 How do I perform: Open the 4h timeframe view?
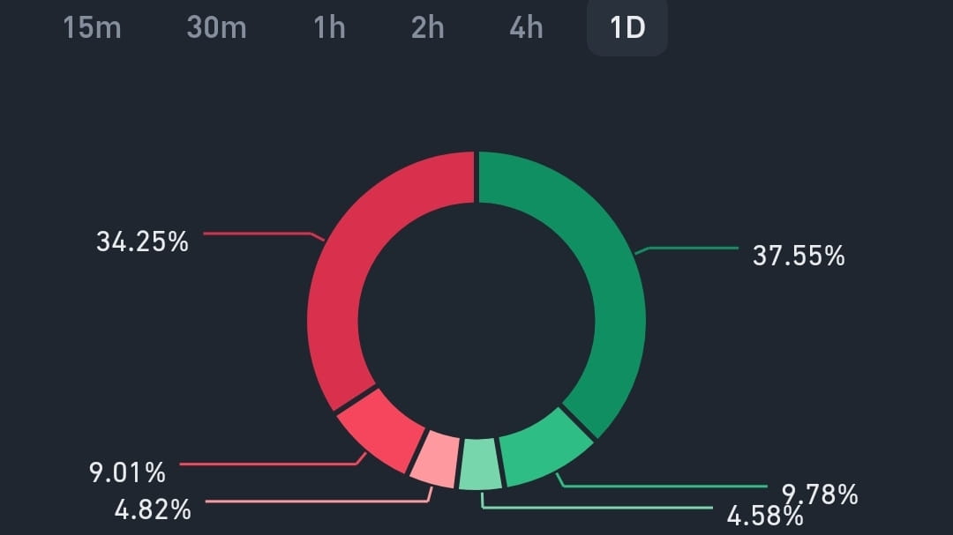pyautogui.click(x=525, y=27)
